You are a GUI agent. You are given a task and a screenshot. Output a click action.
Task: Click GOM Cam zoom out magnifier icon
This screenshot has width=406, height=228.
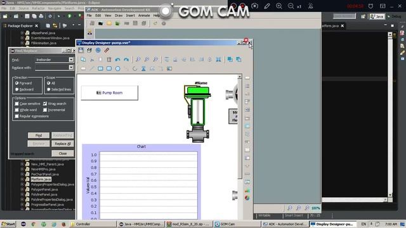[291, 6]
